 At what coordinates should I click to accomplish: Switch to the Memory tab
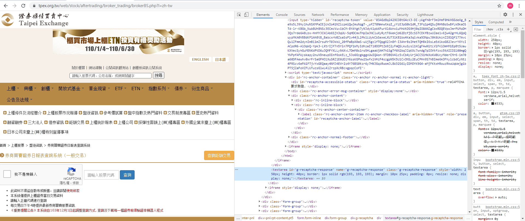tap(361, 15)
